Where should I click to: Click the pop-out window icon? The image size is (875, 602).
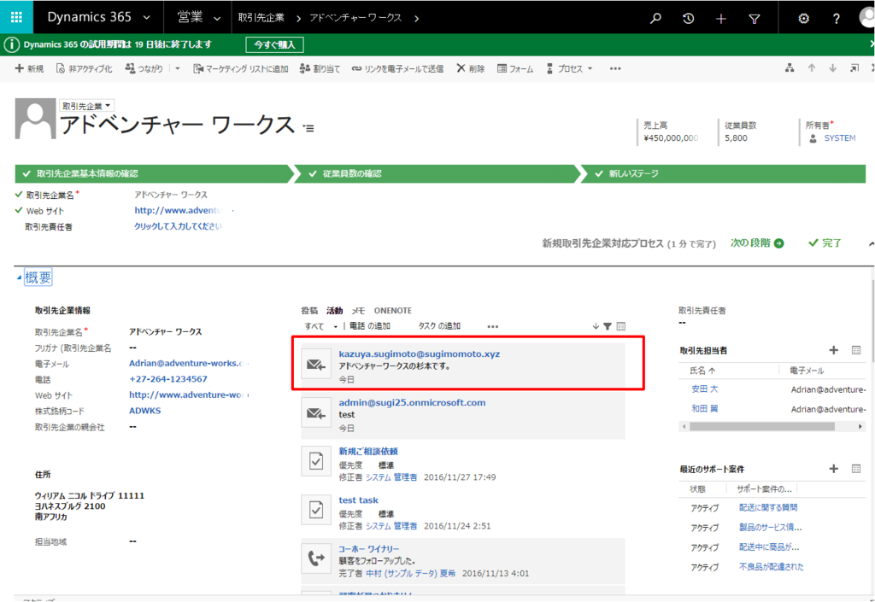pyautogui.click(x=854, y=68)
